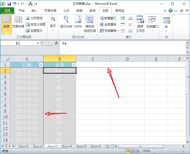The image size is (190, 154).
Task: Open the Name Box dropdown arrow
Action: point(38,43)
